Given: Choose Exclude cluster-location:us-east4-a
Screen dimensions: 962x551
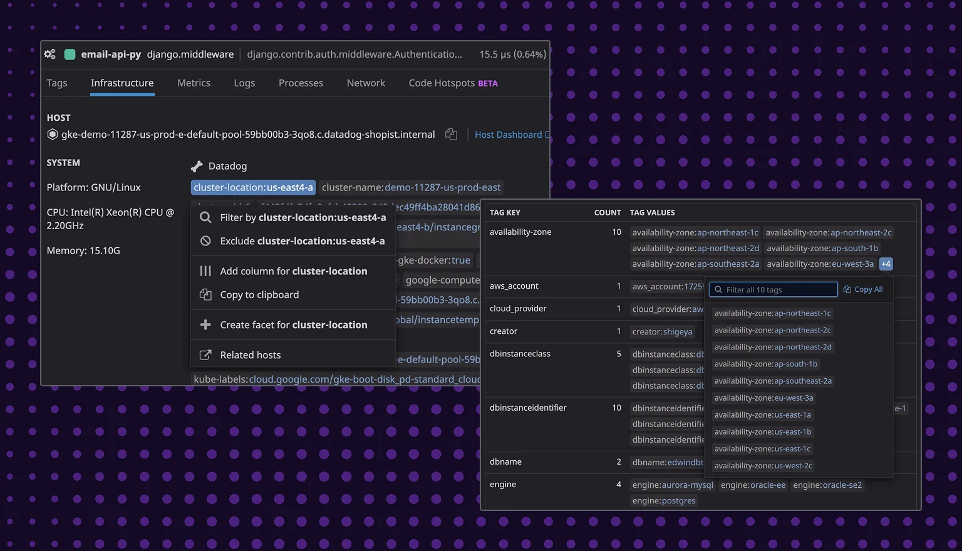Looking at the screenshot, I should point(293,241).
